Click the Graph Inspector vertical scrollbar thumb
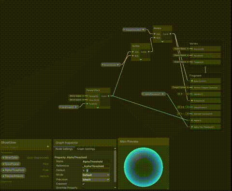This screenshot has width=232, height=191. [115, 166]
